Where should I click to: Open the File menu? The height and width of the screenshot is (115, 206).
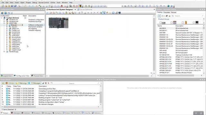pyautogui.click(x=3, y=3)
